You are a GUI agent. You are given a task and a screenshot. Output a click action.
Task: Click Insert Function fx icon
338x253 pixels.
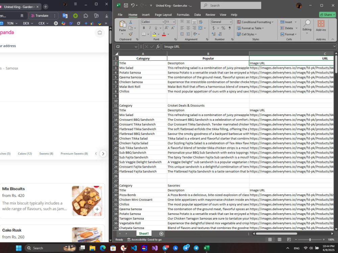pos(158,47)
